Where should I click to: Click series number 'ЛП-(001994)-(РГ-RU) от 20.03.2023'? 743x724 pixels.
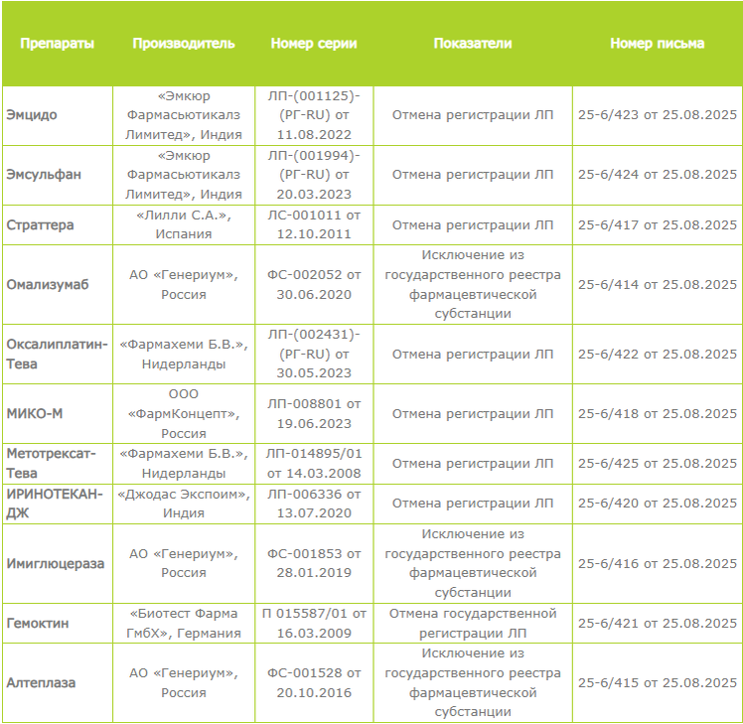[x=314, y=175]
